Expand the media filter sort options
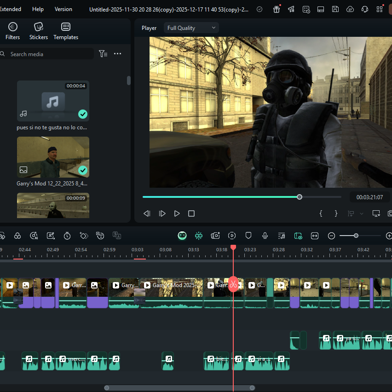This screenshot has width=392, height=392. pos(103,54)
